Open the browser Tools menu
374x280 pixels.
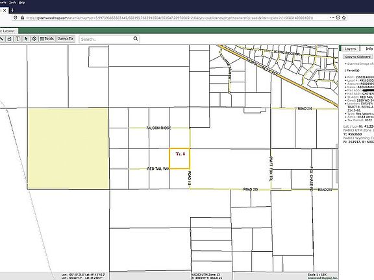point(12,3)
